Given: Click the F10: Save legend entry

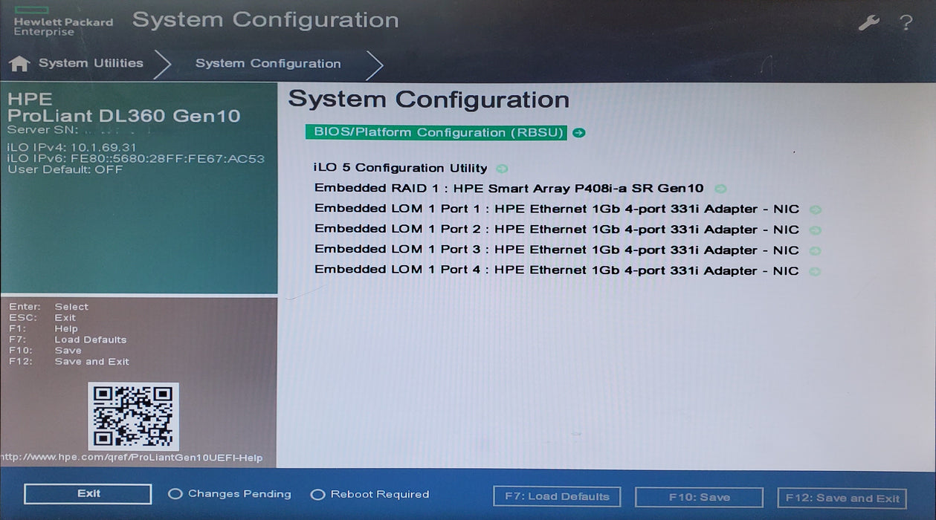Looking at the screenshot, I should pos(45,351).
